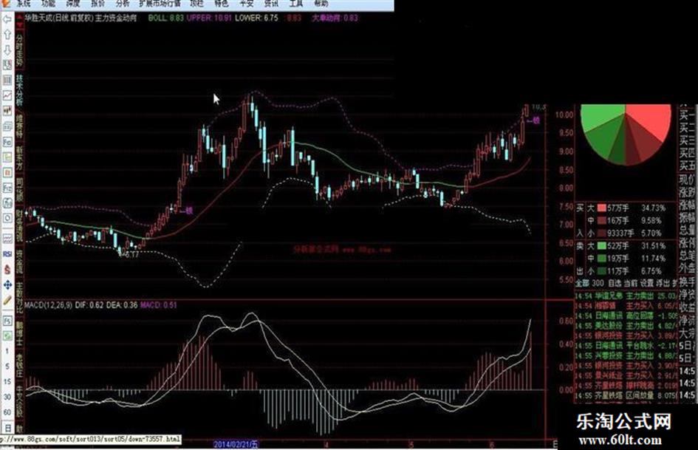Click the 300 filter tab in alerts panel
The image size is (698, 450).
pyautogui.click(x=598, y=283)
